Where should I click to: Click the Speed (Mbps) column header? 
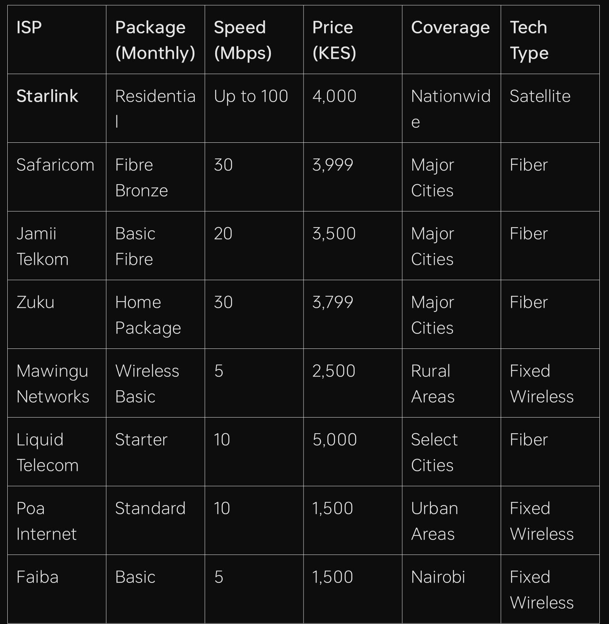tap(242, 40)
